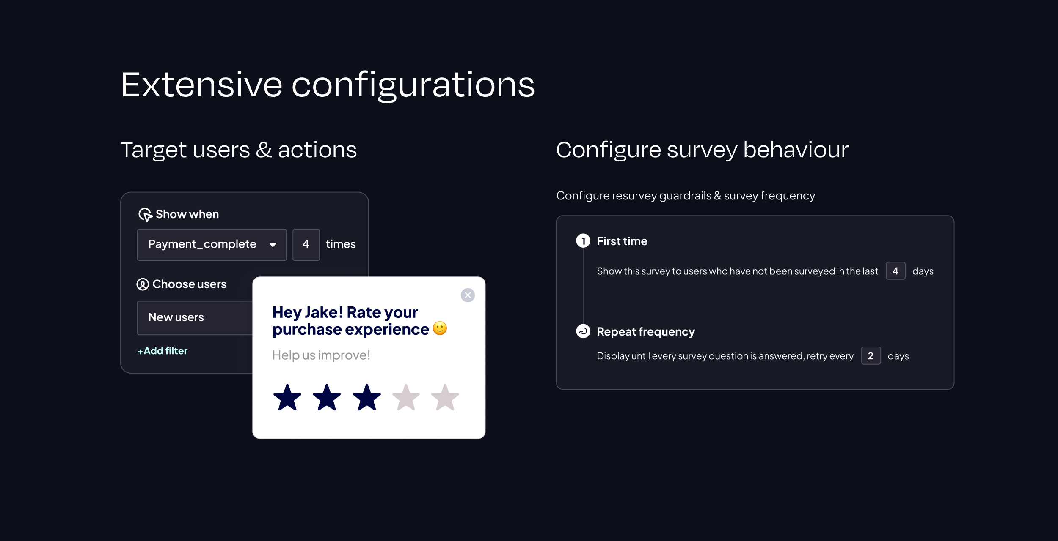The width and height of the screenshot is (1058, 541).
Task: Click the Choose users avatar icon
Action: coord(143,284)
